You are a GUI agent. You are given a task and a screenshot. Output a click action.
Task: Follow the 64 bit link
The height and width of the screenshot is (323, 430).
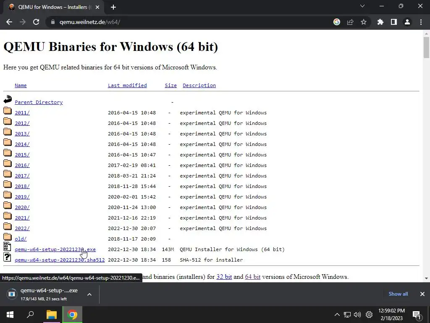click(252, 277)
